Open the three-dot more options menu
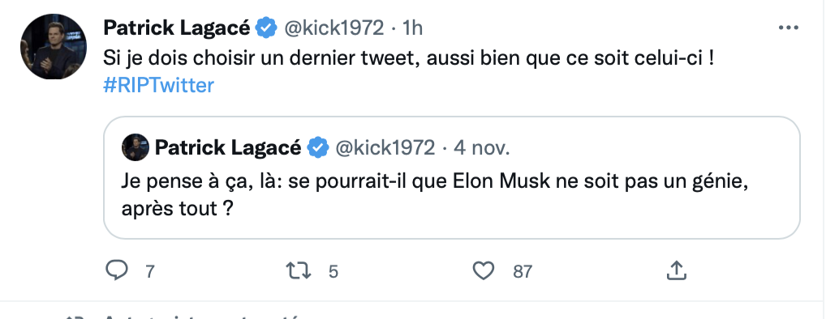This screenshot has height=319, width=839. point(788,28)
